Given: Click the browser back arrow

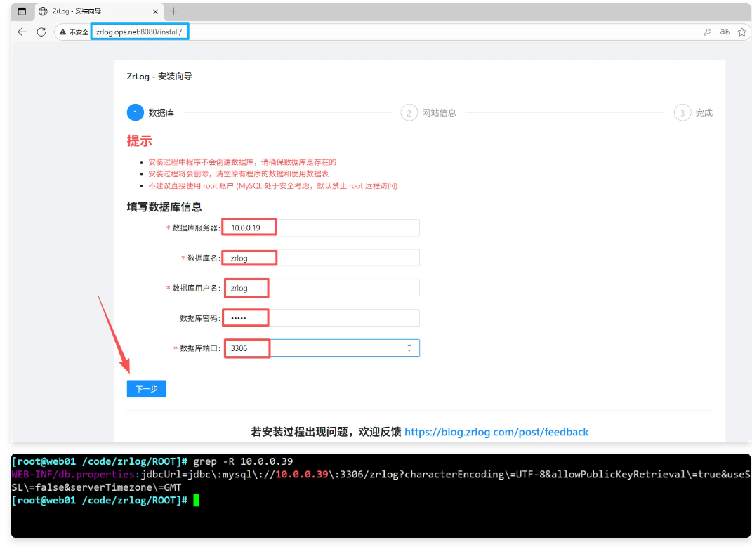Looking at the screenshot, I should coord(22,32).
